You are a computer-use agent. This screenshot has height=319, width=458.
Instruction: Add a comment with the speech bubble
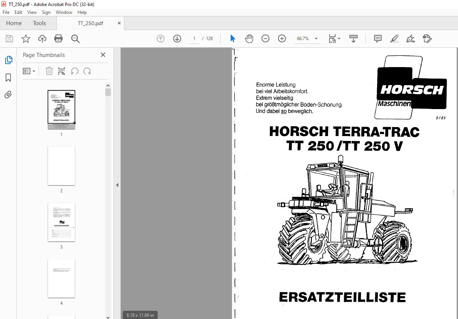[x=378, y=39]
